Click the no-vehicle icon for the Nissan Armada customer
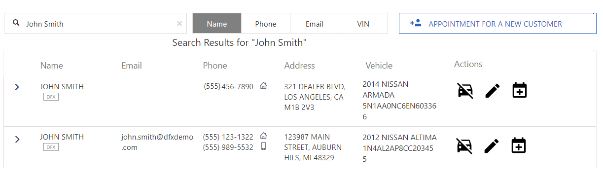 pyautogui.click(x=465, y=91)
